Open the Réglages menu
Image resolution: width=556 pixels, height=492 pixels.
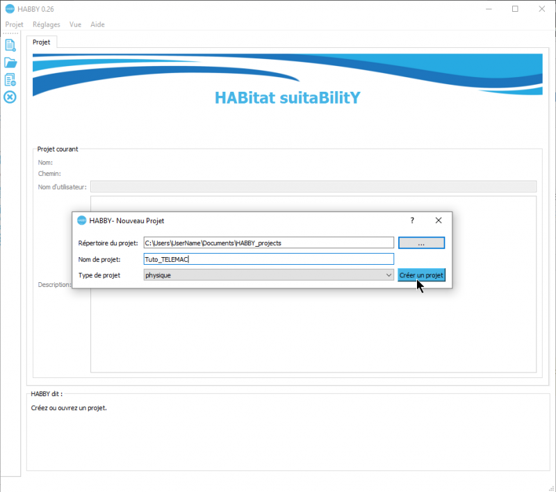pos(47,24)
